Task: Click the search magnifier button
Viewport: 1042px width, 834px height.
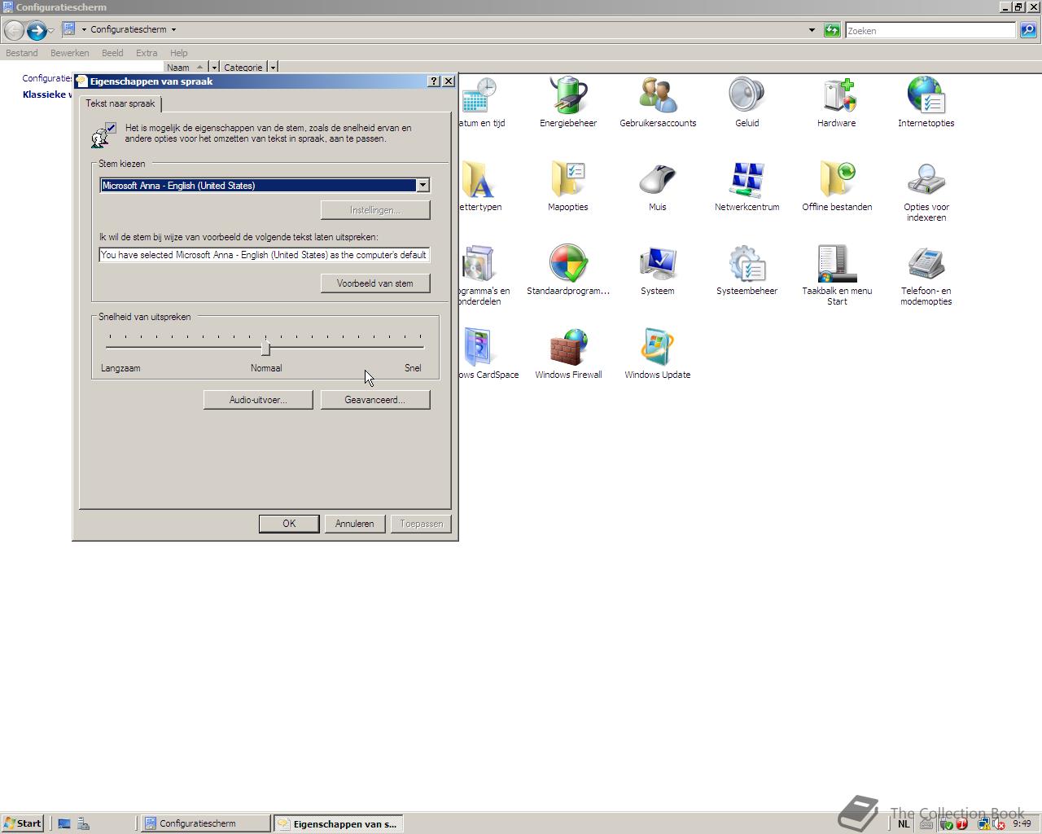Action: click(x=1028, y=30)
